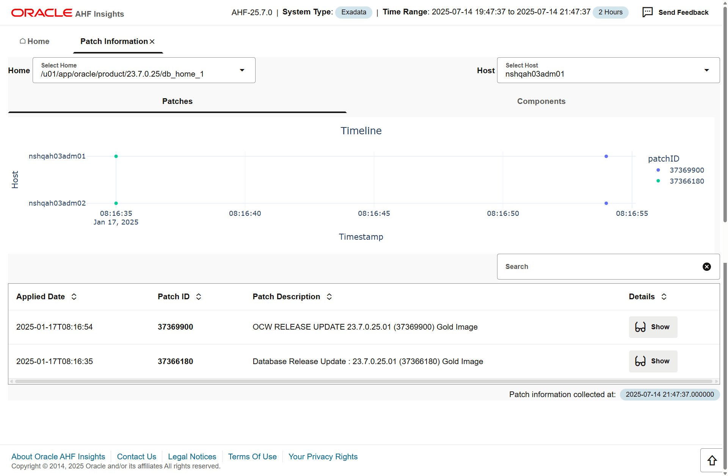Click the clear search X icon

tap(706, 266)
